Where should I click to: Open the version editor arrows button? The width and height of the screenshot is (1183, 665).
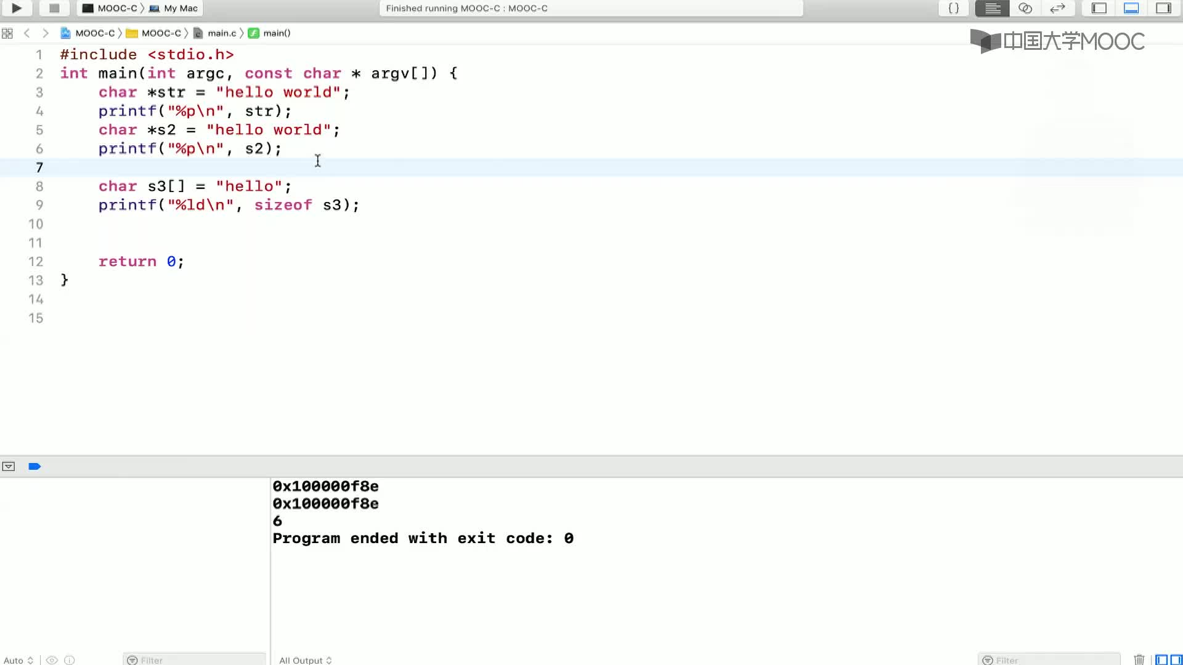coord(1057,8)
